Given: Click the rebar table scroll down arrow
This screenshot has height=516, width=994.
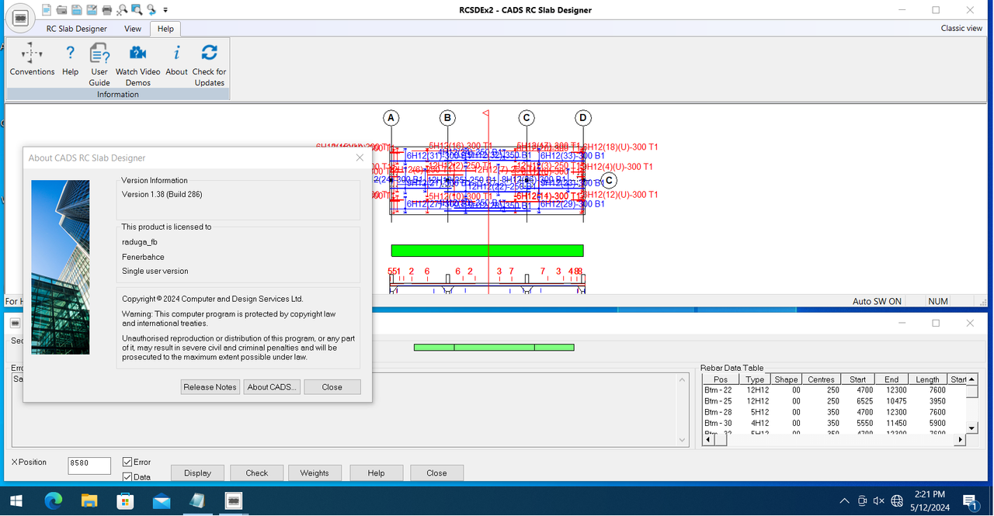Looking at the screenshot, I should click(971, 428).
